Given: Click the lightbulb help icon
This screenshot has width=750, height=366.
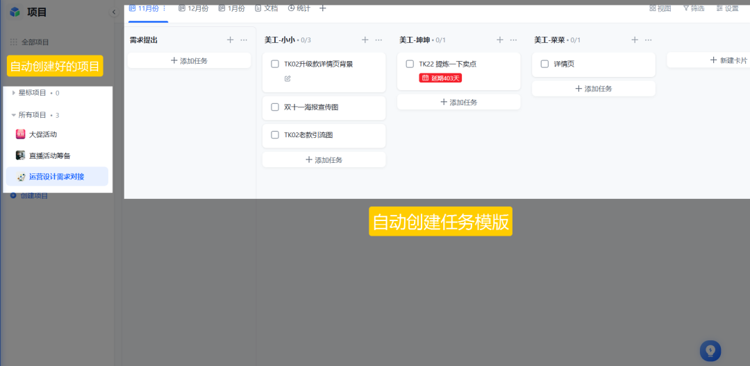Looking at the screenshot, I should coord(710,351).
